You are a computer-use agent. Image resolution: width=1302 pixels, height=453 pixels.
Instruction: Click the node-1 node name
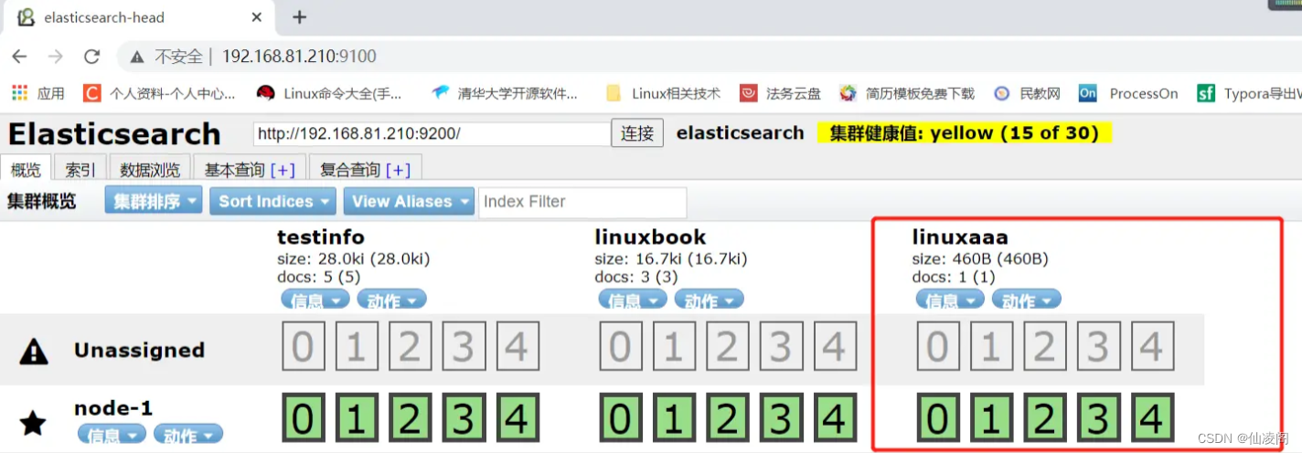(x=113, y=408)
